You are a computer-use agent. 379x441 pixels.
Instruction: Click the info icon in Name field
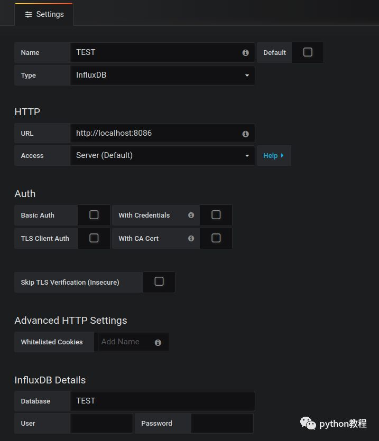tap(246, 53)
